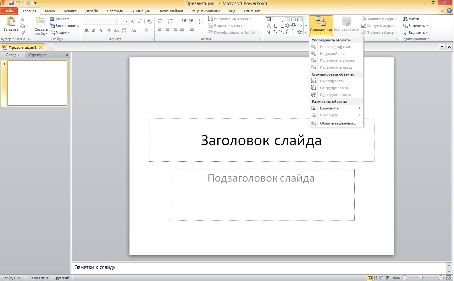Toggle bold Ж formatting

click(86, 30)
